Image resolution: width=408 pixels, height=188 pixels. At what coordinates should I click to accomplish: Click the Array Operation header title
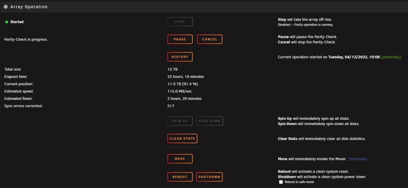coord(29,7)
